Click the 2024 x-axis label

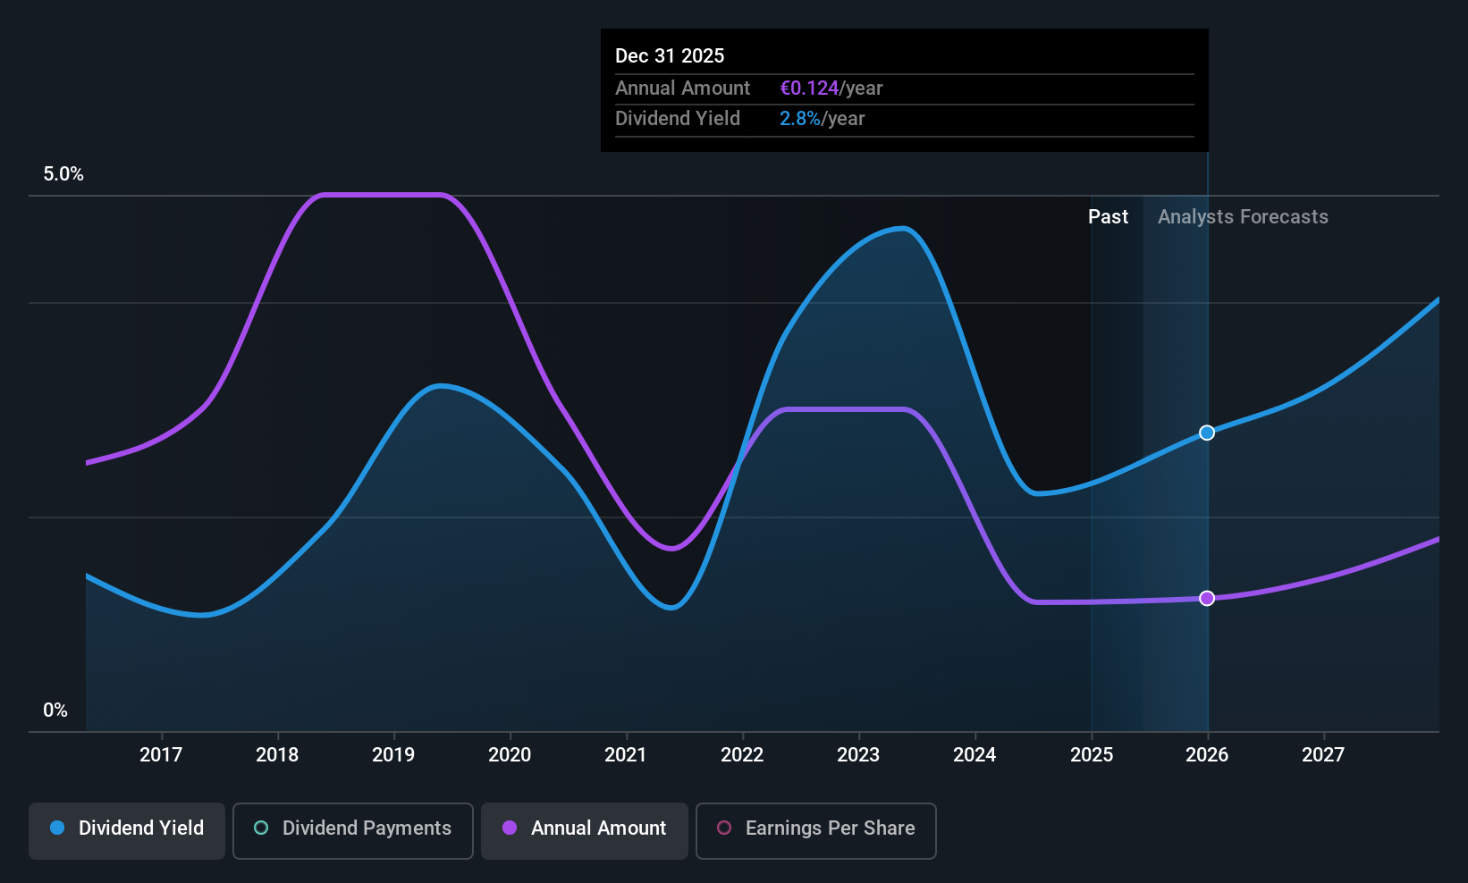[x=974, y=754]
